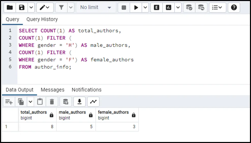Click the Explain query E icon

point(157,8)
